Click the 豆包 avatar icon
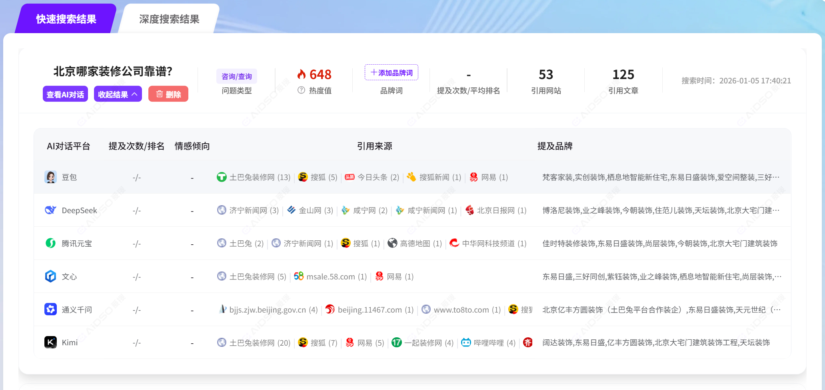The width and height of the screenshot is (825, 390). coord(50,177)
